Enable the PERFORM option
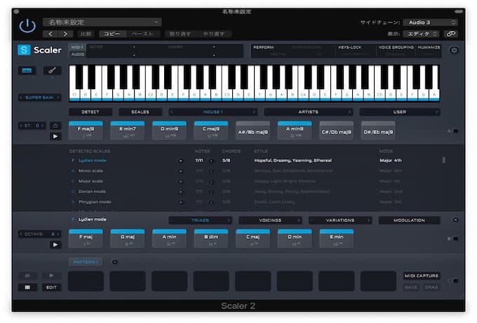The height and width of the screenshot is (323, 477). [x=264, y=48]
